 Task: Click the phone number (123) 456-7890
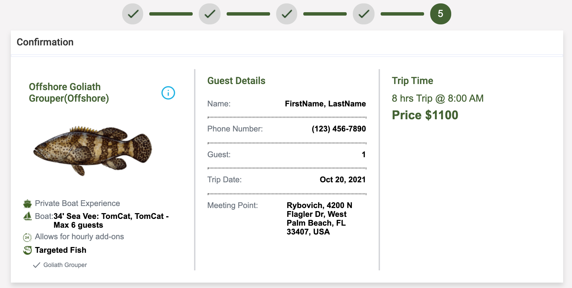339,129
